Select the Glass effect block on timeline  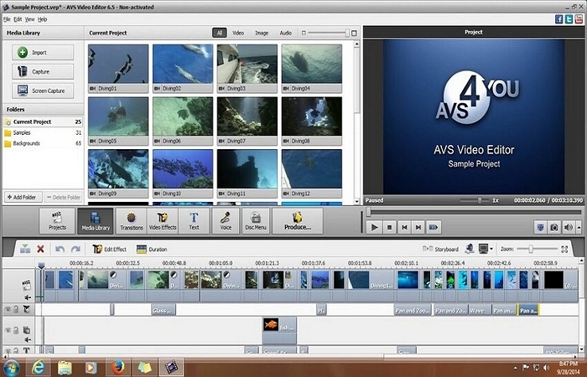click(x=164, y=310)
